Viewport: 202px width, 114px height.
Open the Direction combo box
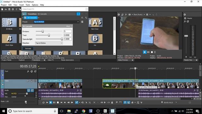coord(49,43)
